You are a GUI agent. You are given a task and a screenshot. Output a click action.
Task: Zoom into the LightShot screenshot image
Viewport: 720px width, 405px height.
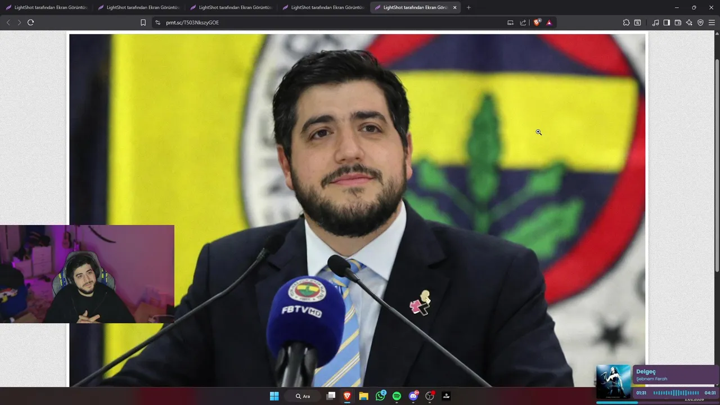(358, 210)
